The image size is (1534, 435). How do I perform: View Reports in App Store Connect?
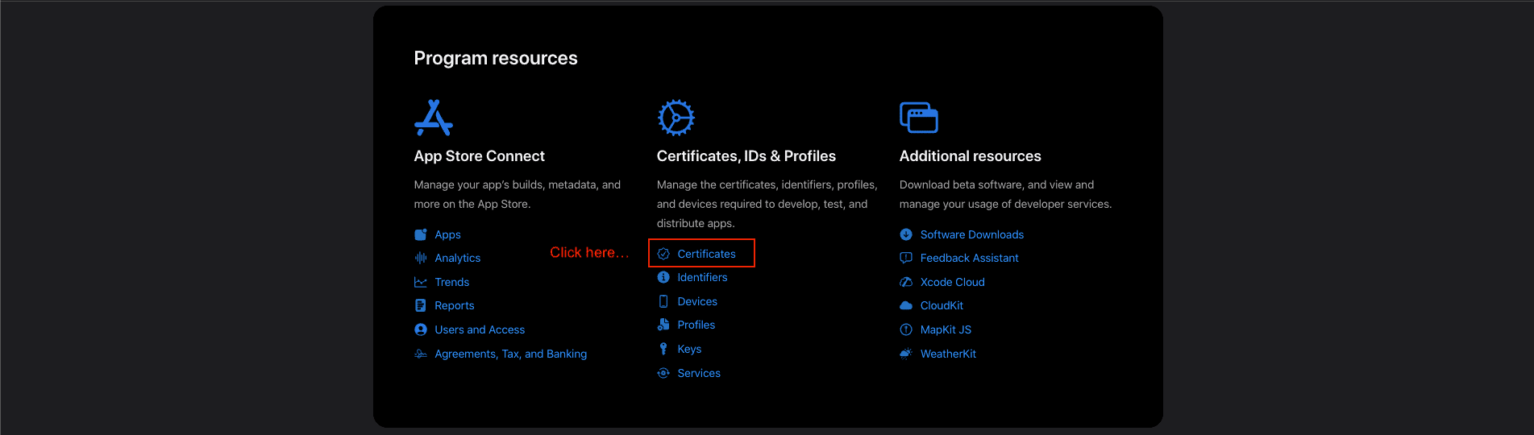tap(454, 305)
